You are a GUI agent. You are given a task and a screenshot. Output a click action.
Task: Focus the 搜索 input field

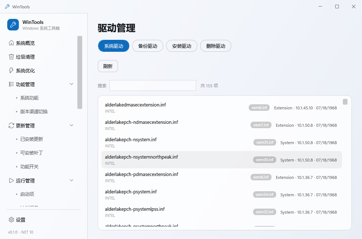(x=153, y=85)
